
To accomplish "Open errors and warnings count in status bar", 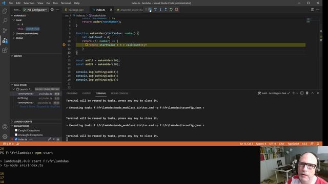I will tap(8, 144).
